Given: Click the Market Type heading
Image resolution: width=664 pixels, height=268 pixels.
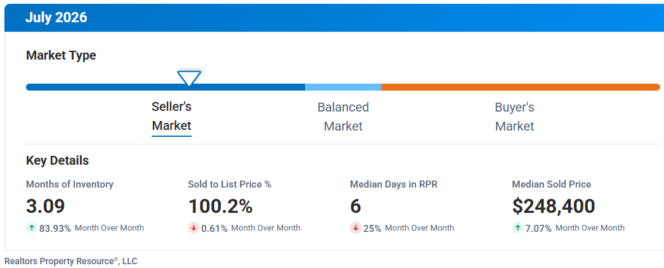Looking at the screenshot, I should click(61, 56).
